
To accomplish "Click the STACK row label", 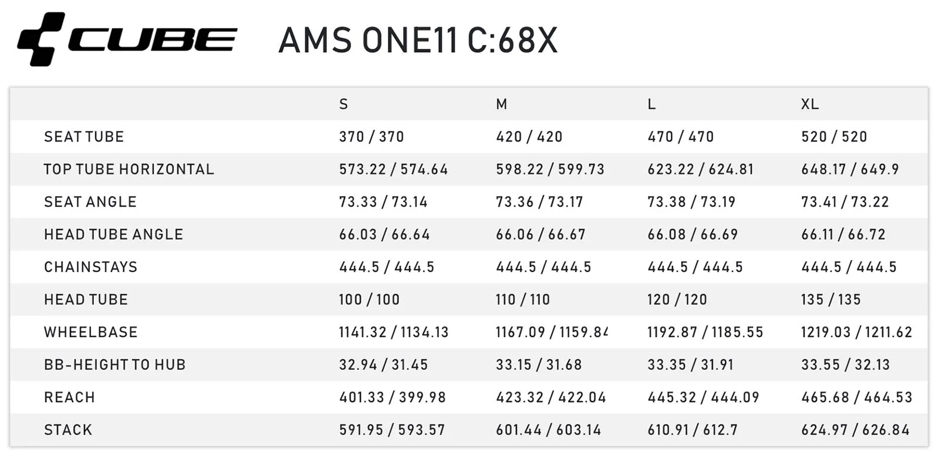I will pyautogui.click(x=68, y=430).
